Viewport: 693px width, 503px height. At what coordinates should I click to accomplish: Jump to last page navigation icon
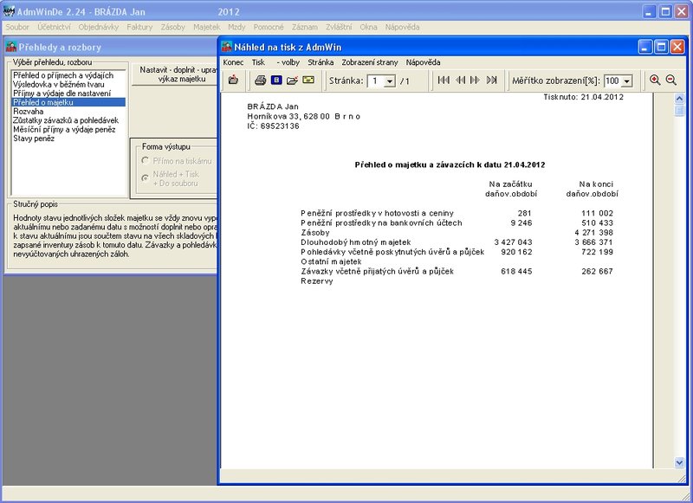(x=491, y=80)
